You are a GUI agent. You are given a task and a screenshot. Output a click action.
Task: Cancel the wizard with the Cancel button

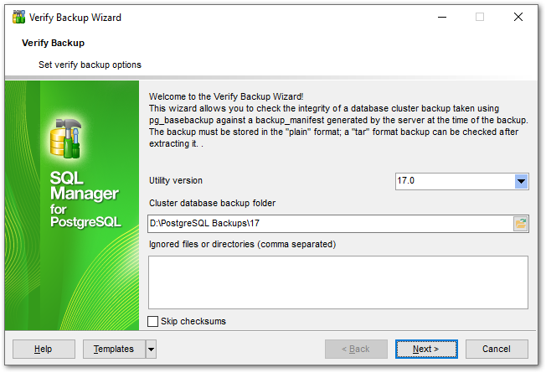(x=497, y=349)
